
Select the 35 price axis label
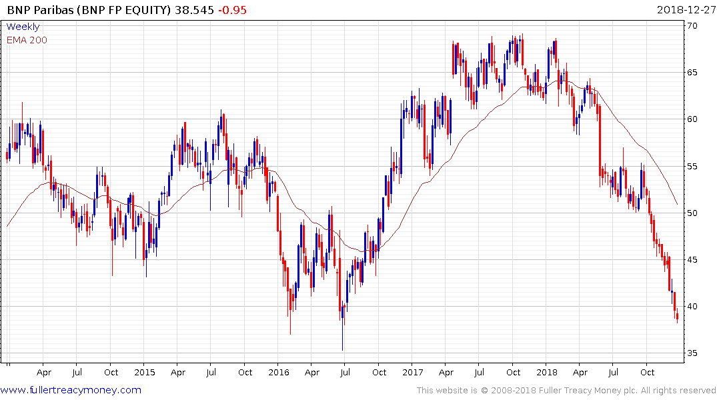(x=692, y=353)
